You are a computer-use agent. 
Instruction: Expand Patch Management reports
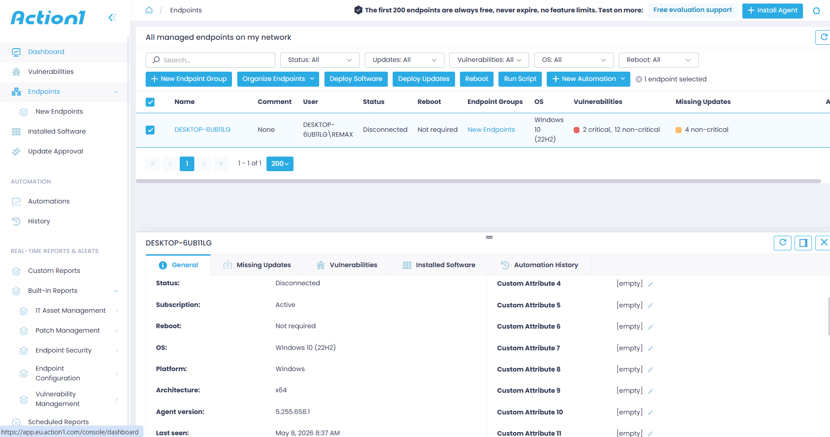pos(116,331)
